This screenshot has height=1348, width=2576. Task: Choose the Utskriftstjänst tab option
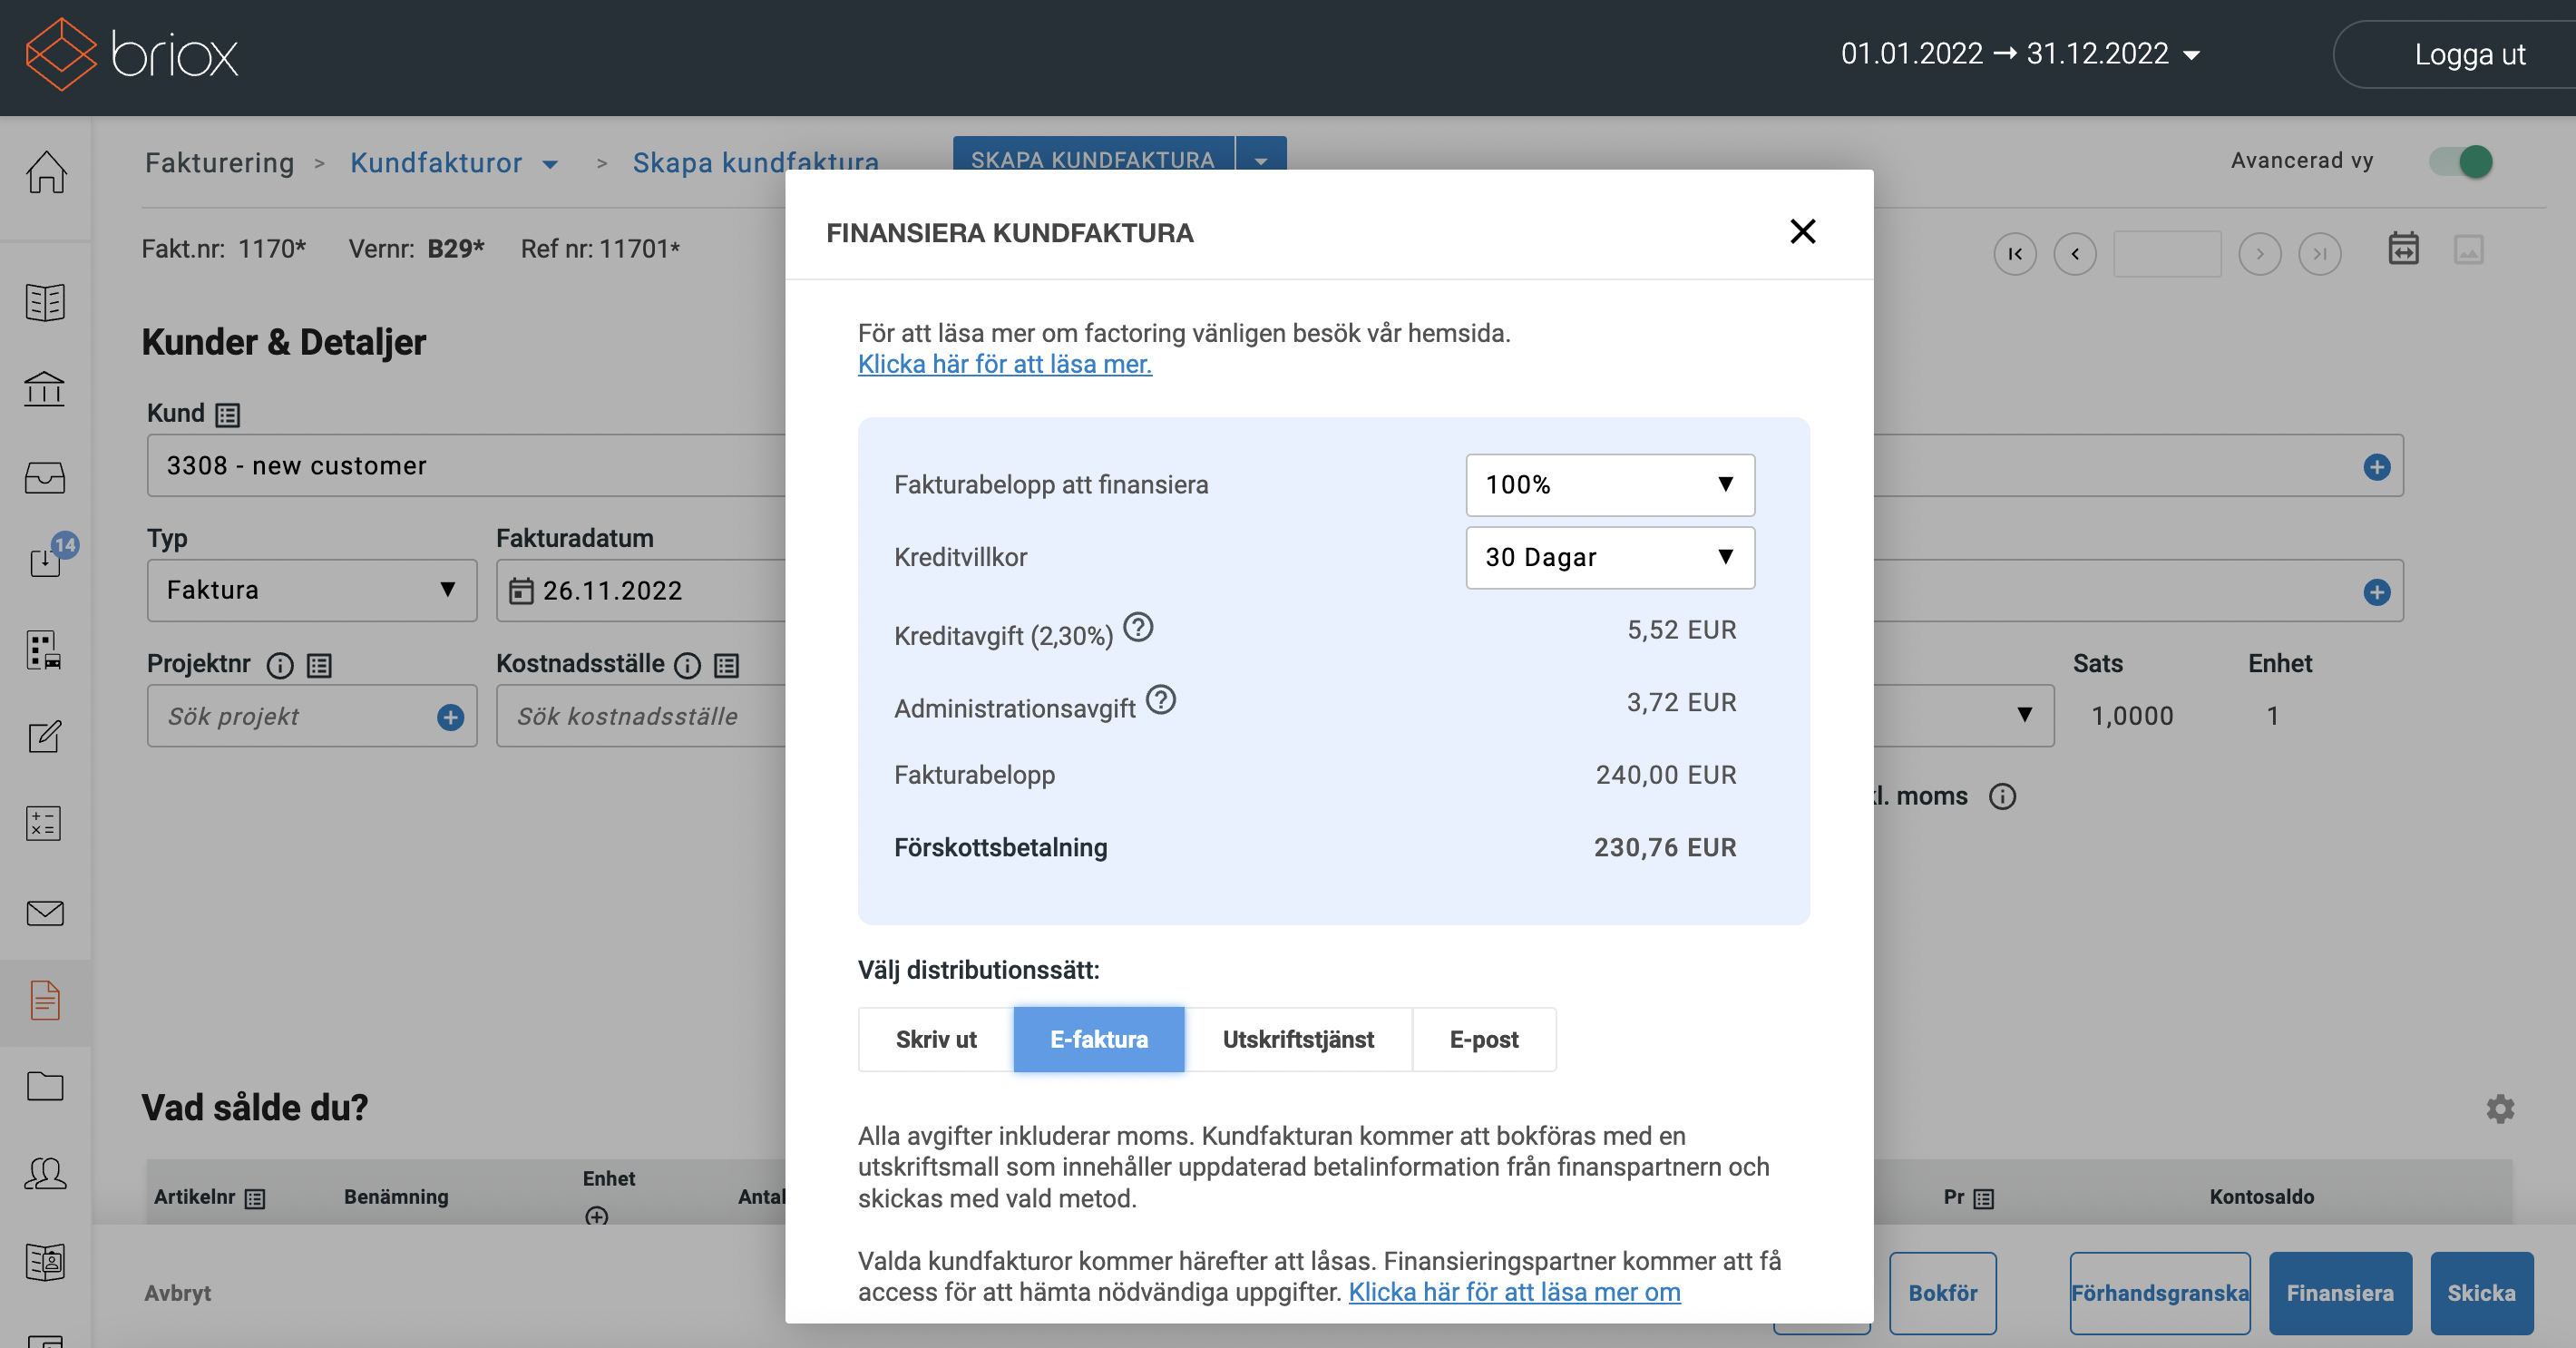pos(1297,1039)
